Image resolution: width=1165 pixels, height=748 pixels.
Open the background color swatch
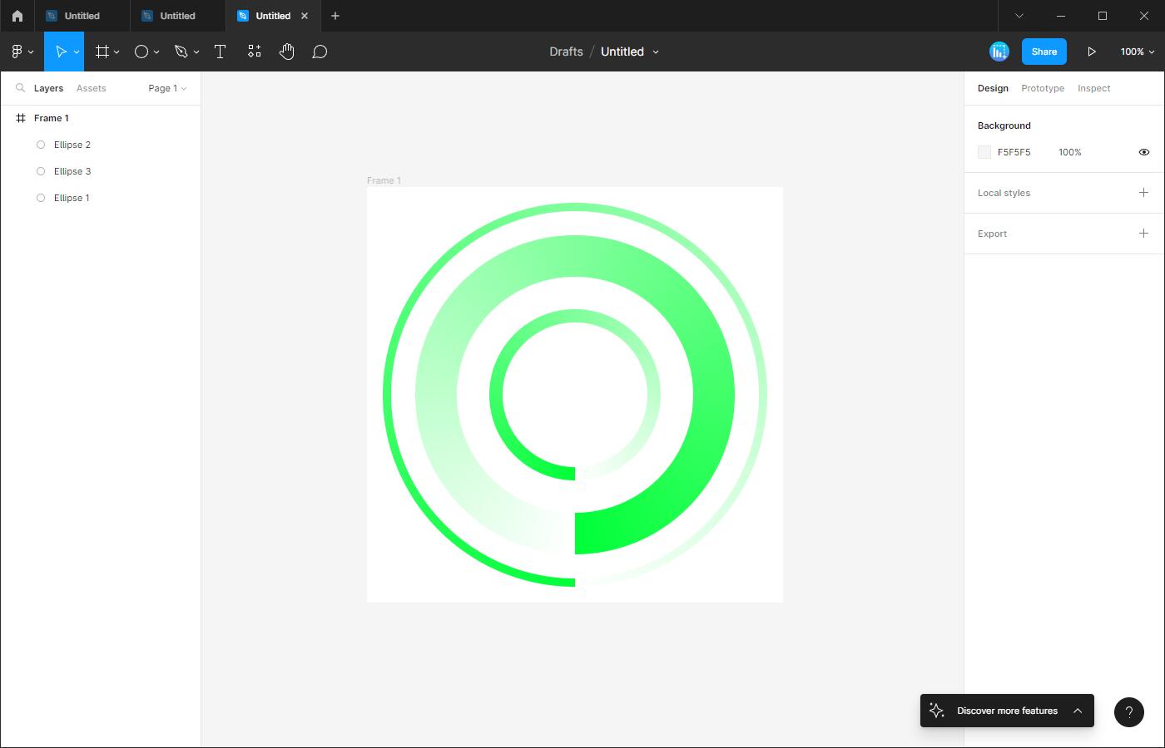pyautogui.click(x=984, y=152)
